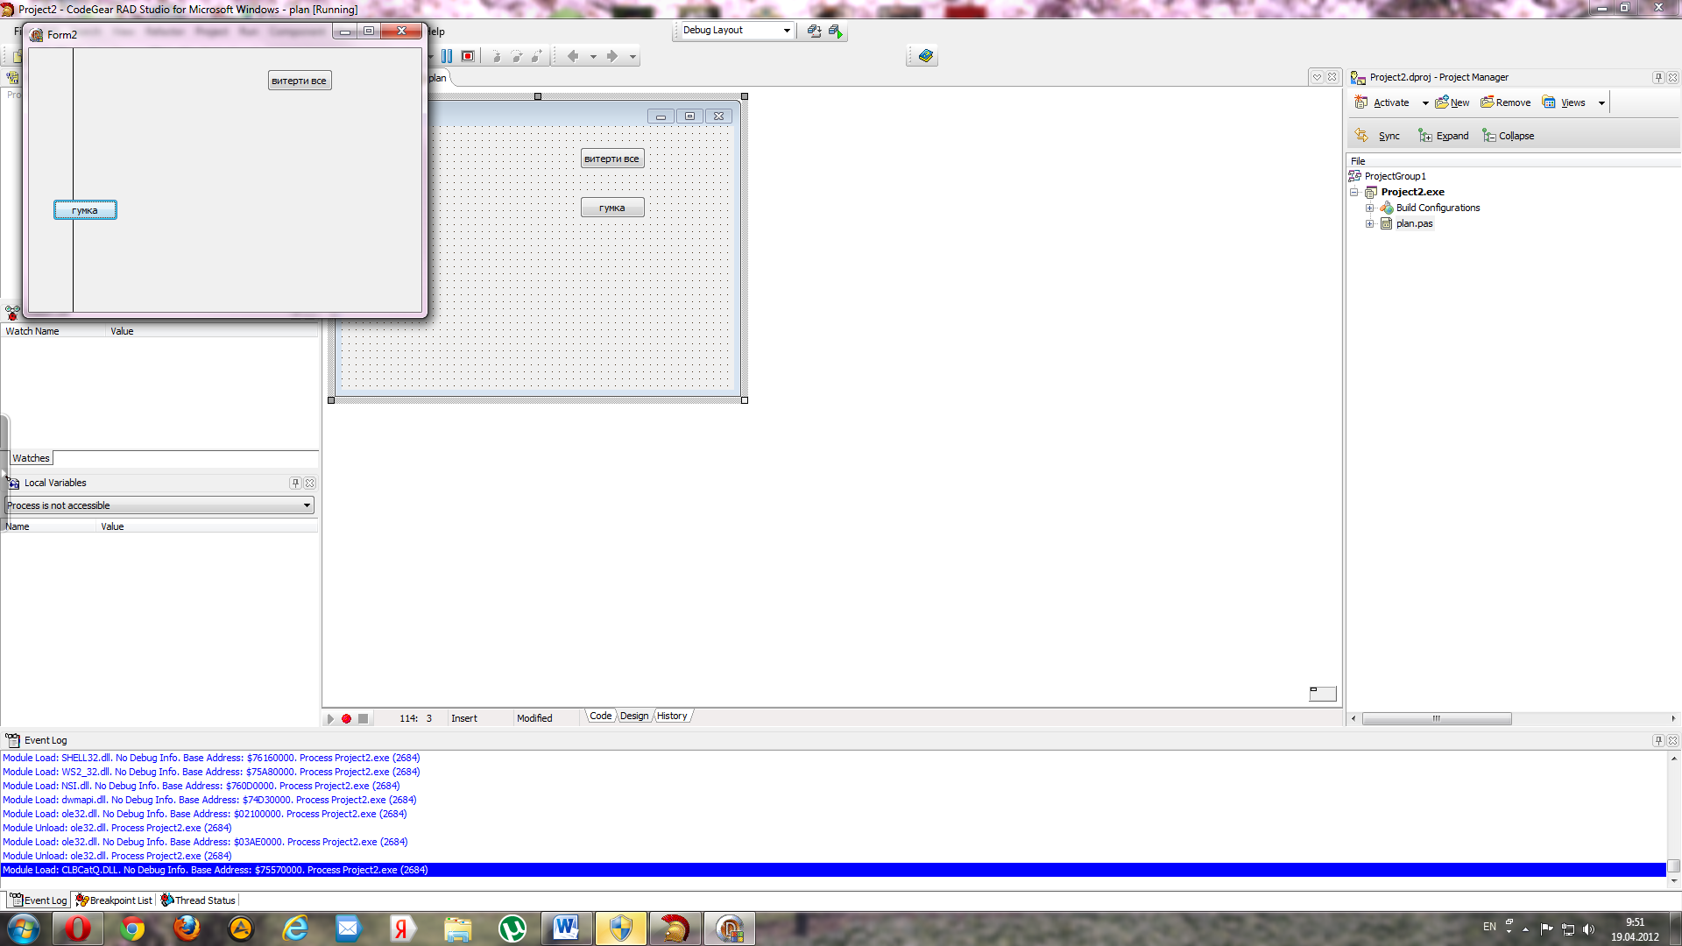Open the Breakpoint List tab
1682x946 pixels.
pos(114,900)
